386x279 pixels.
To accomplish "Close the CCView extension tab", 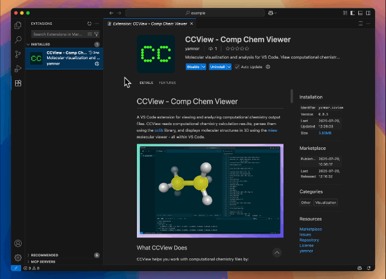I will tap(192, 24).
